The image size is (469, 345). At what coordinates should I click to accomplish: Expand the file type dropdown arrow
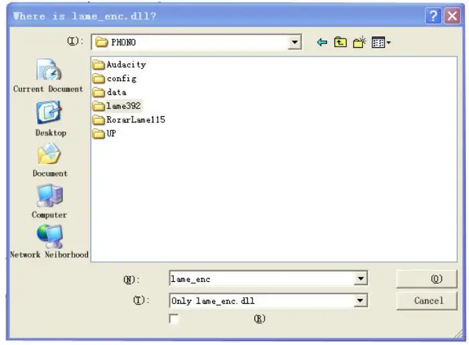pos(360,300)
